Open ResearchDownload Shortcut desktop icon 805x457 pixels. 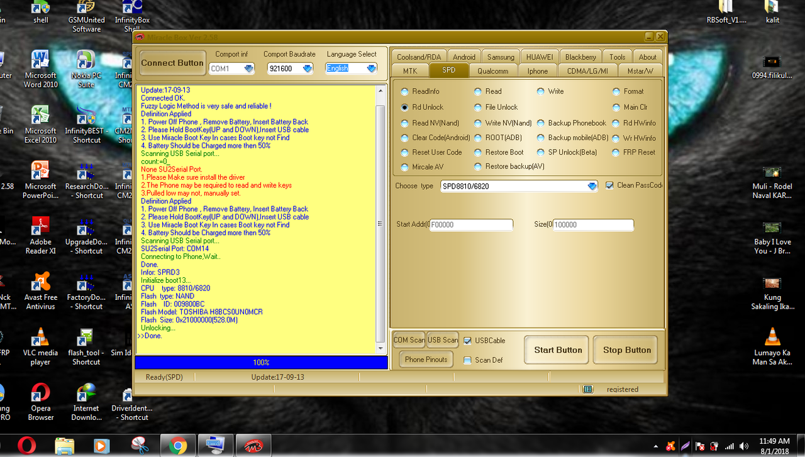coord(86,180)
